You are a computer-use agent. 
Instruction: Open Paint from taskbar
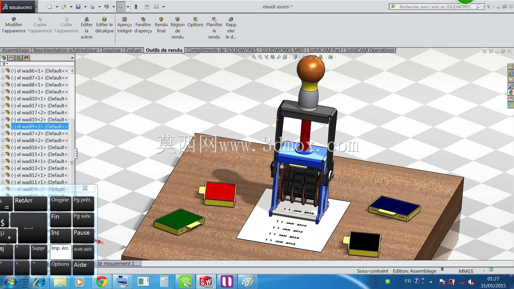coord(248,282)
